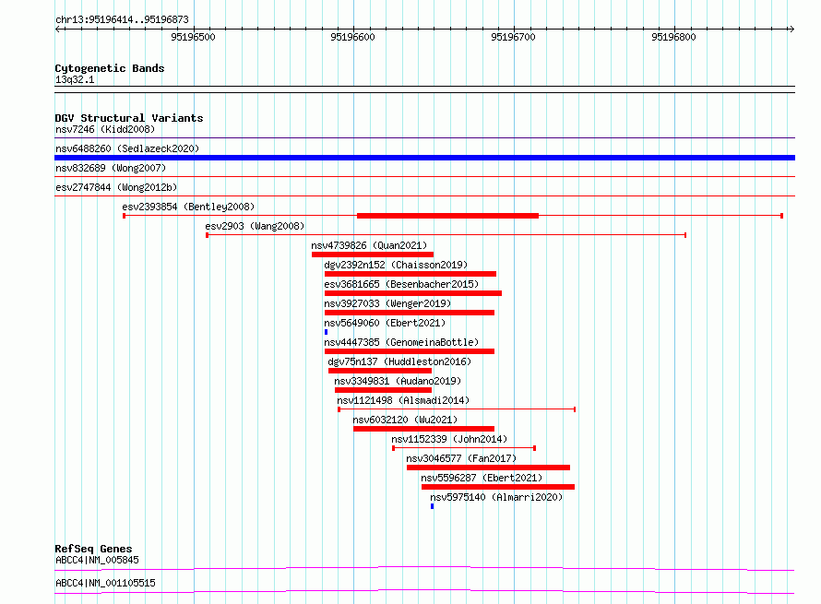Click the Cytogenetic Bands track heading

coord(110,68)
